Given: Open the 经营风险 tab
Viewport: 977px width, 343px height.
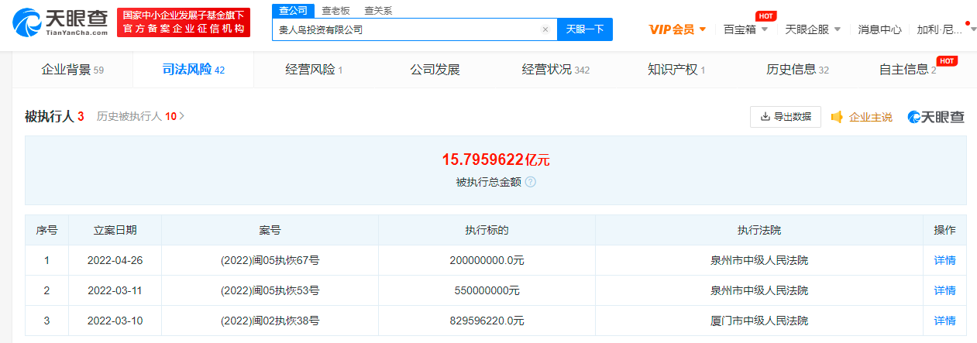Looking at the screenshot, I should (313, 70).
